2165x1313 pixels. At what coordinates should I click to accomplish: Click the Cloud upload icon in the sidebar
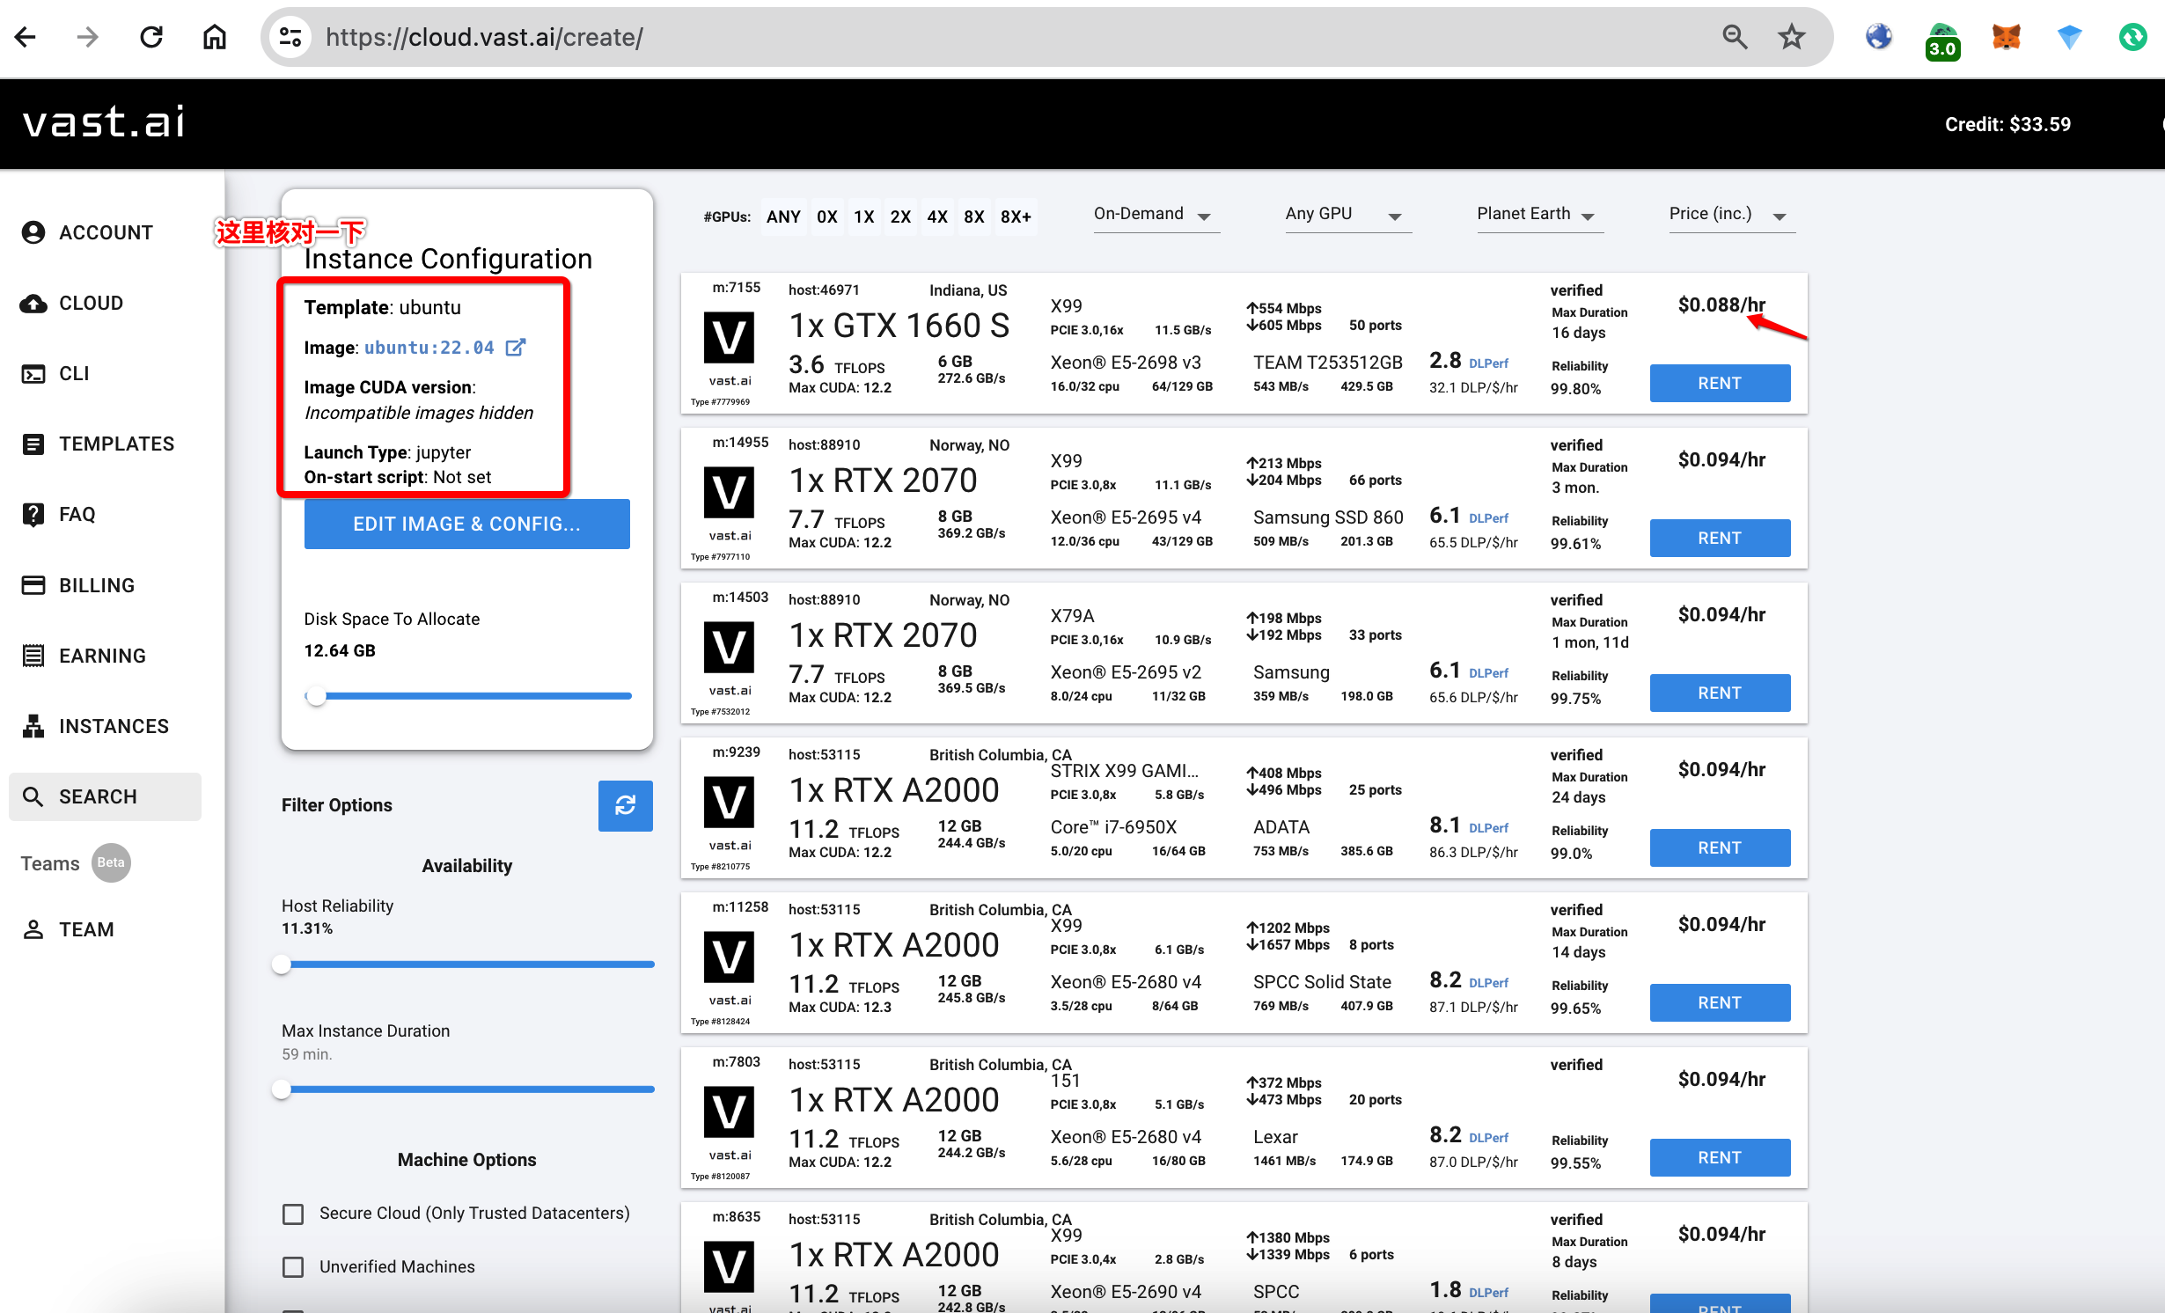(33, 303)
